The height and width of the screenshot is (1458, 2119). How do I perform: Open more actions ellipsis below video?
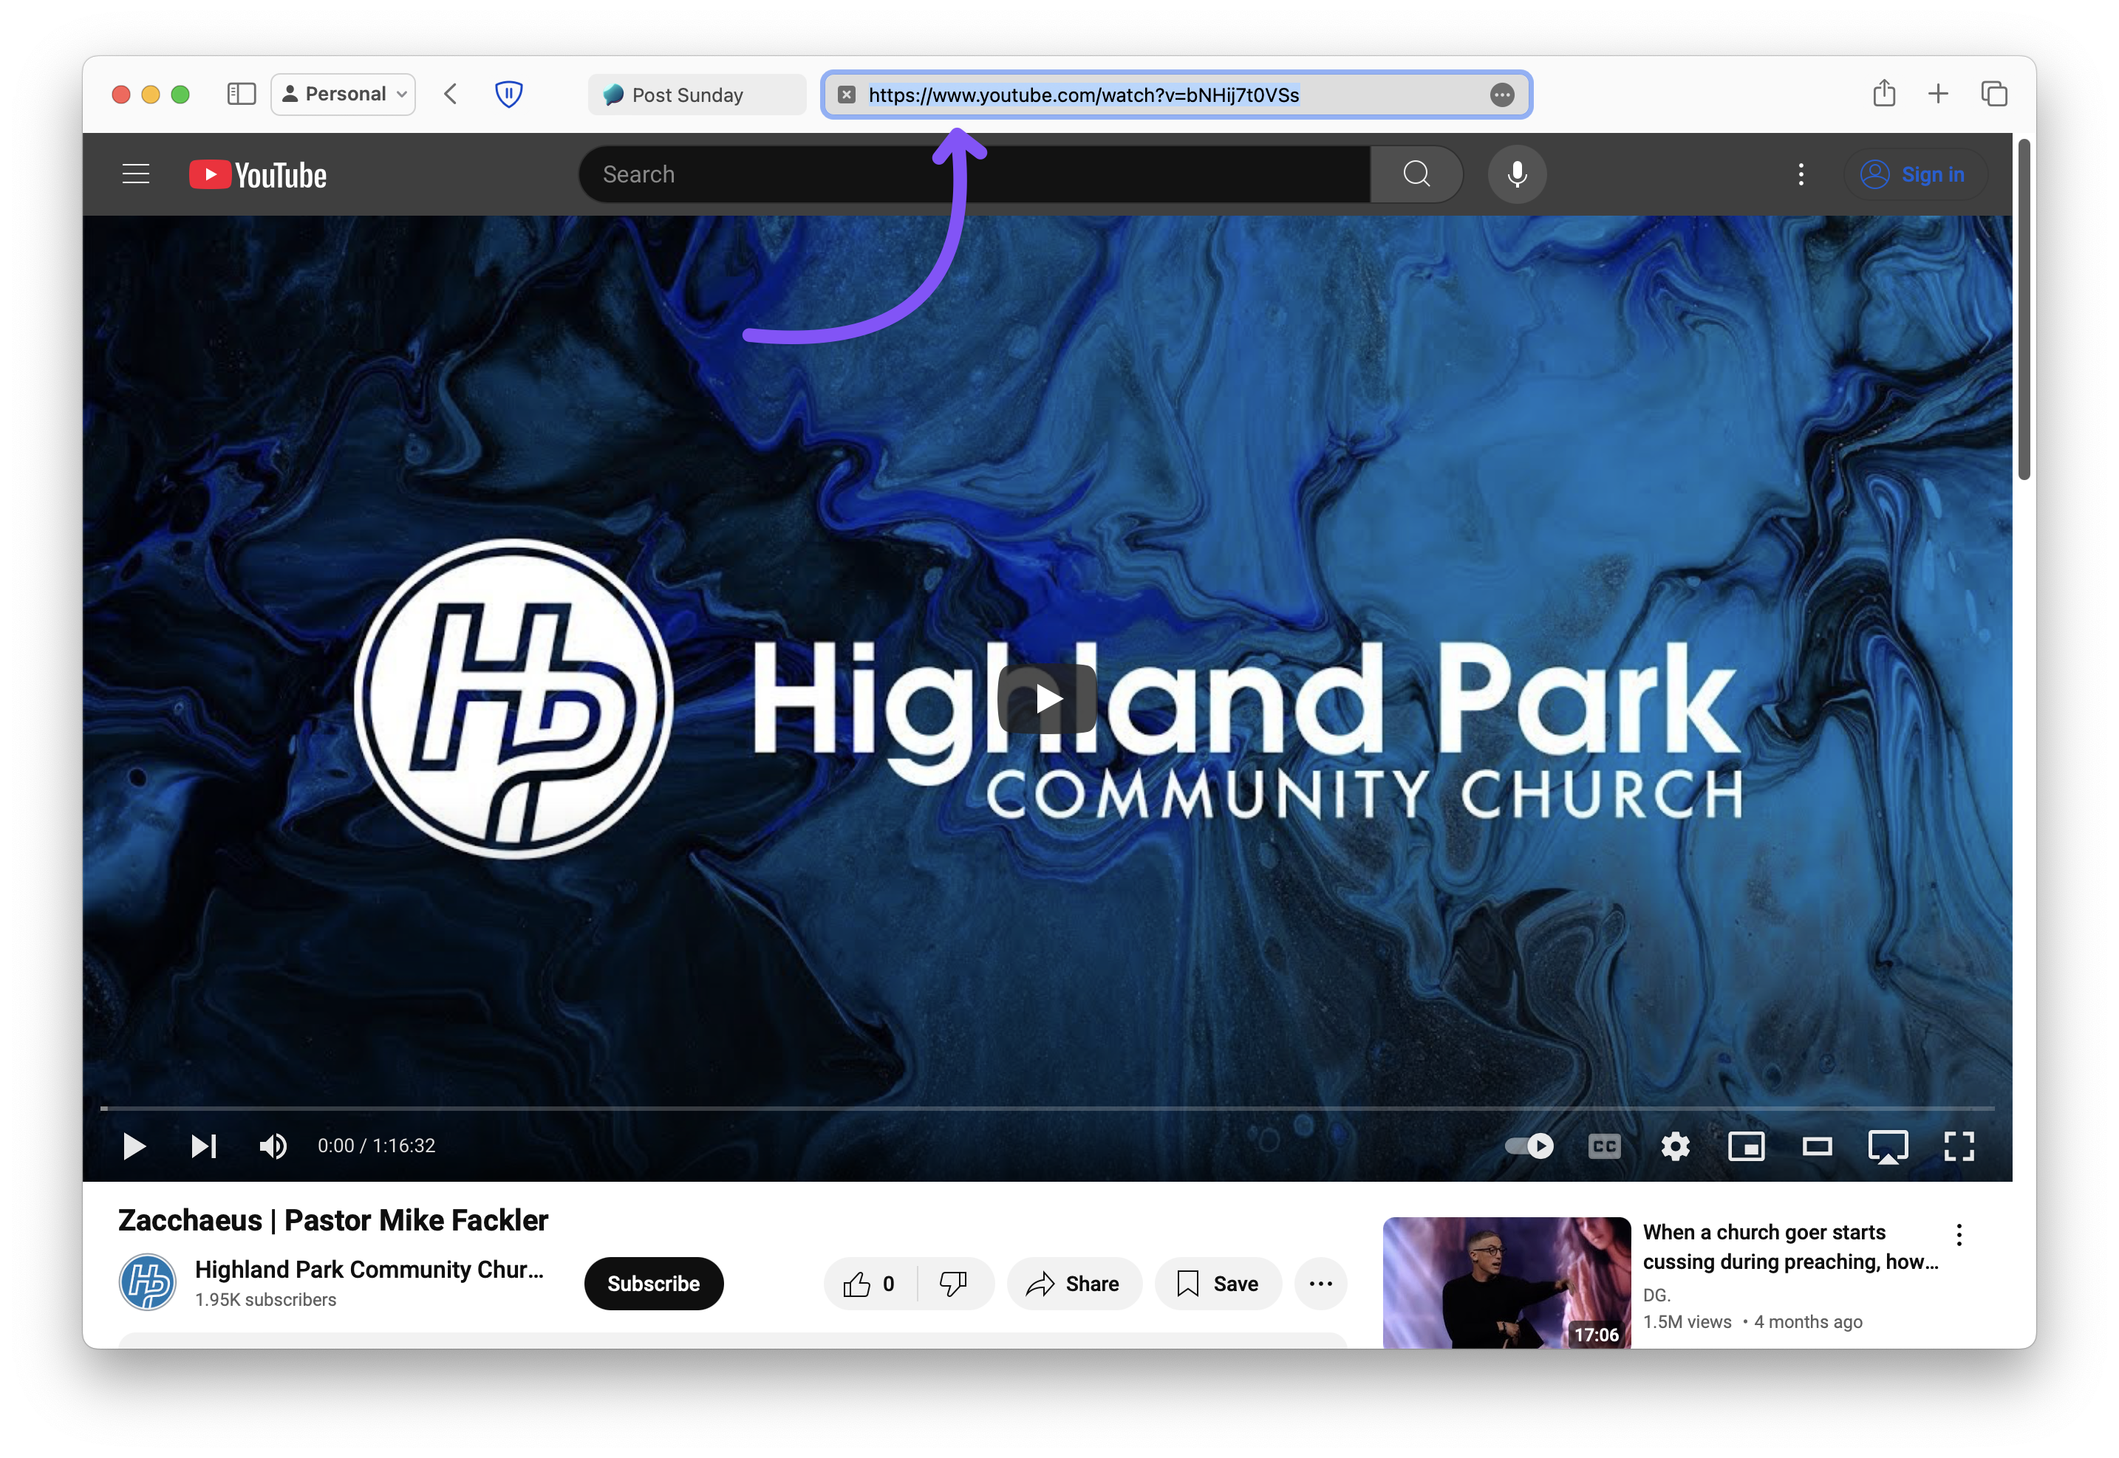[x=1321, y=1284]
